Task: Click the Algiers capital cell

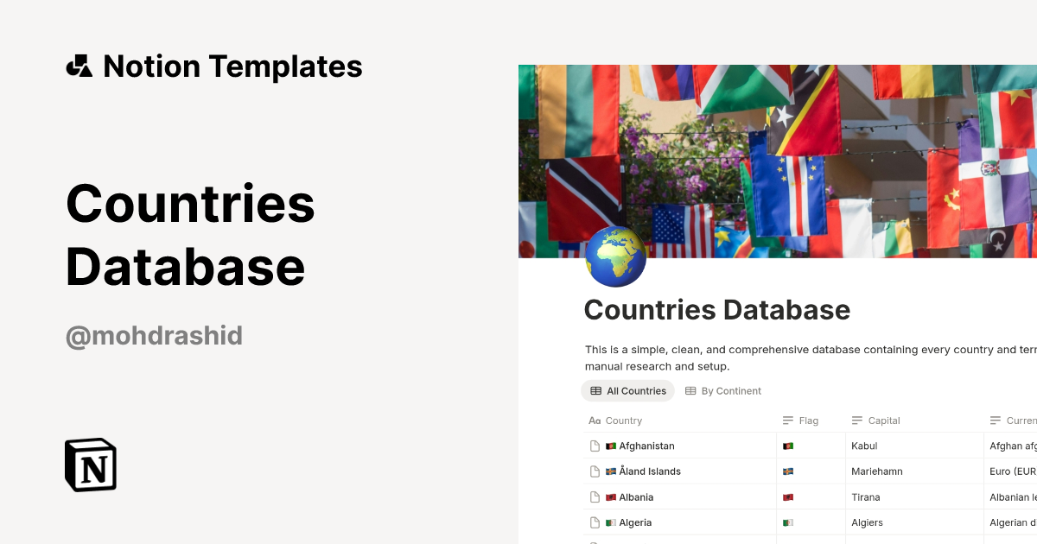Action: point(913,522)
